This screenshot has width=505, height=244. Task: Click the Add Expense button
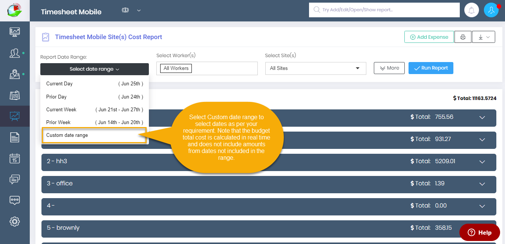[429, 37]
